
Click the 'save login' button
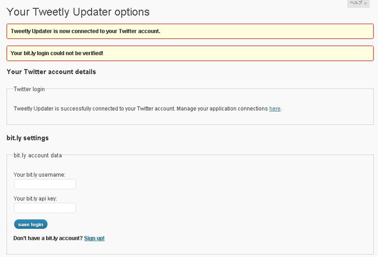point(30,224)
